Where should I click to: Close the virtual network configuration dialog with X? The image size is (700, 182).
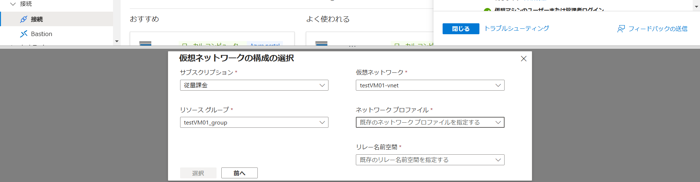(x=524, y=59)
